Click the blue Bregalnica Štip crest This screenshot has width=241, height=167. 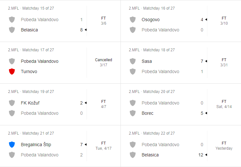click(12, 145)
